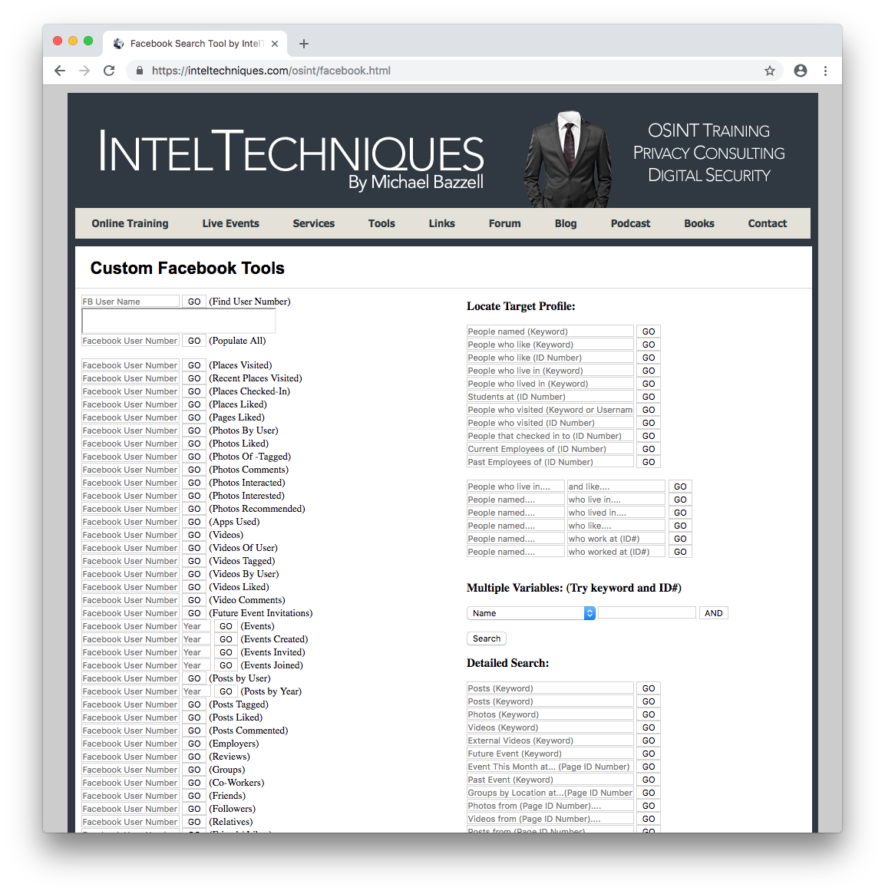The width and height of the screenshot is (885, 894).
Task: Focus the "and like...." field
Action: point(616,487)
